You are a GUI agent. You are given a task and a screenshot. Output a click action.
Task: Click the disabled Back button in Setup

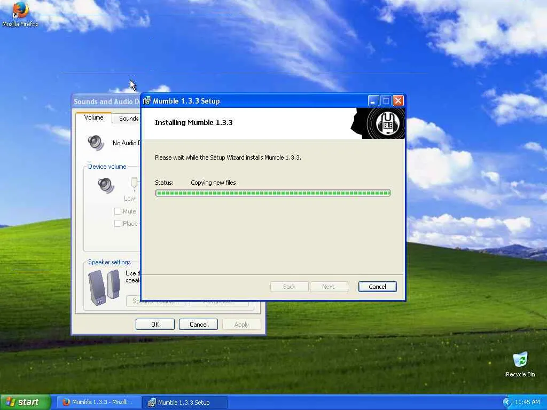coord(289,287)
